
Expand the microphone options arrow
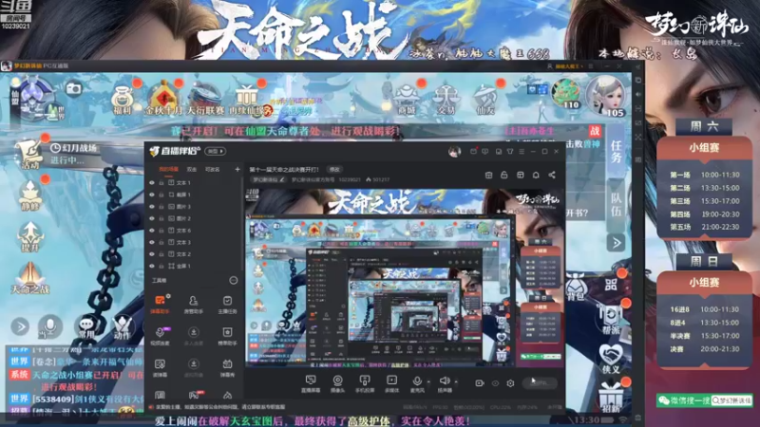[x=428, y=382]
